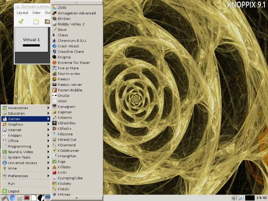Expand the Programming submenu
The height and width of the screenshot is (201, 268).
tap(26, 146)
